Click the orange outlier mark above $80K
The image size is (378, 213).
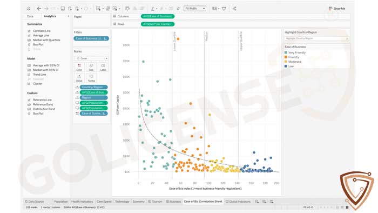[178, 39]
